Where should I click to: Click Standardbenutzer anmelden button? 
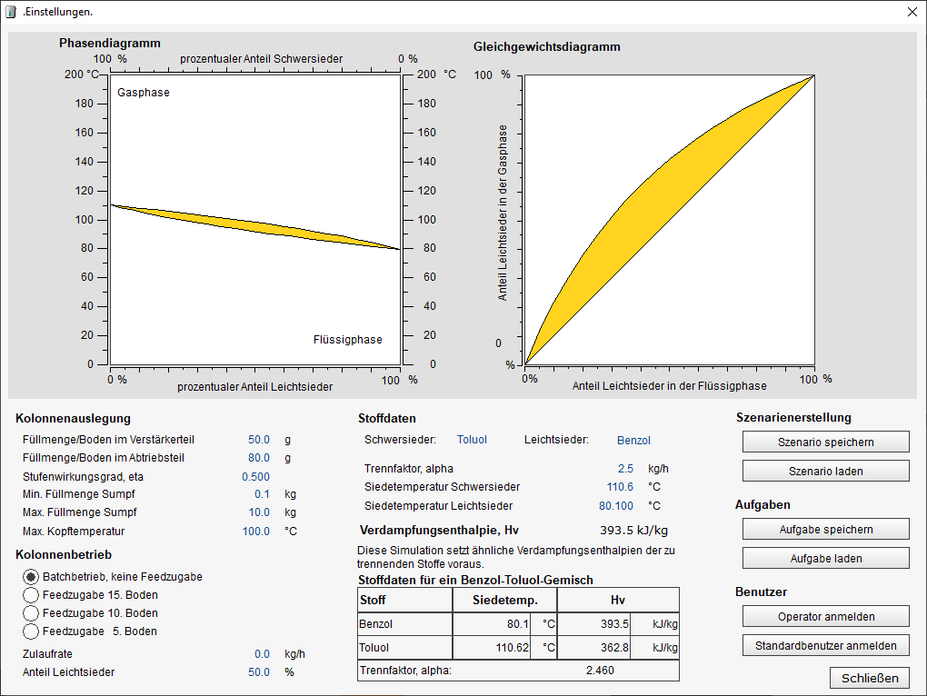[826, 645]
